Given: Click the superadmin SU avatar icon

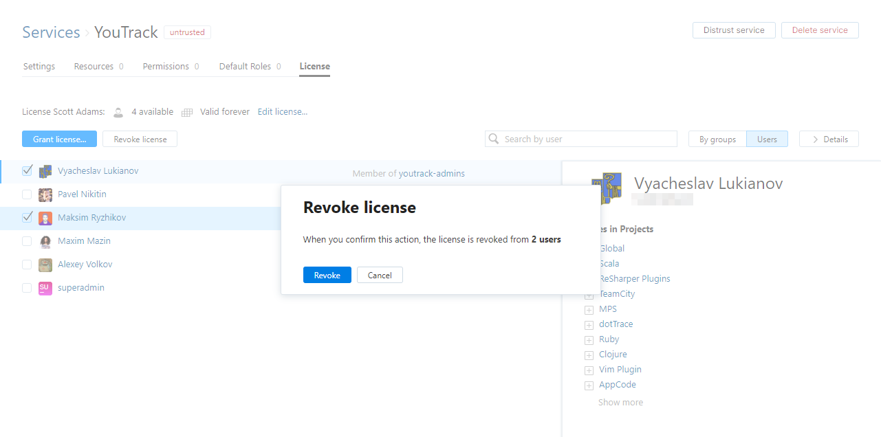Looking at the screenshot, I should [x=45, y=288].
